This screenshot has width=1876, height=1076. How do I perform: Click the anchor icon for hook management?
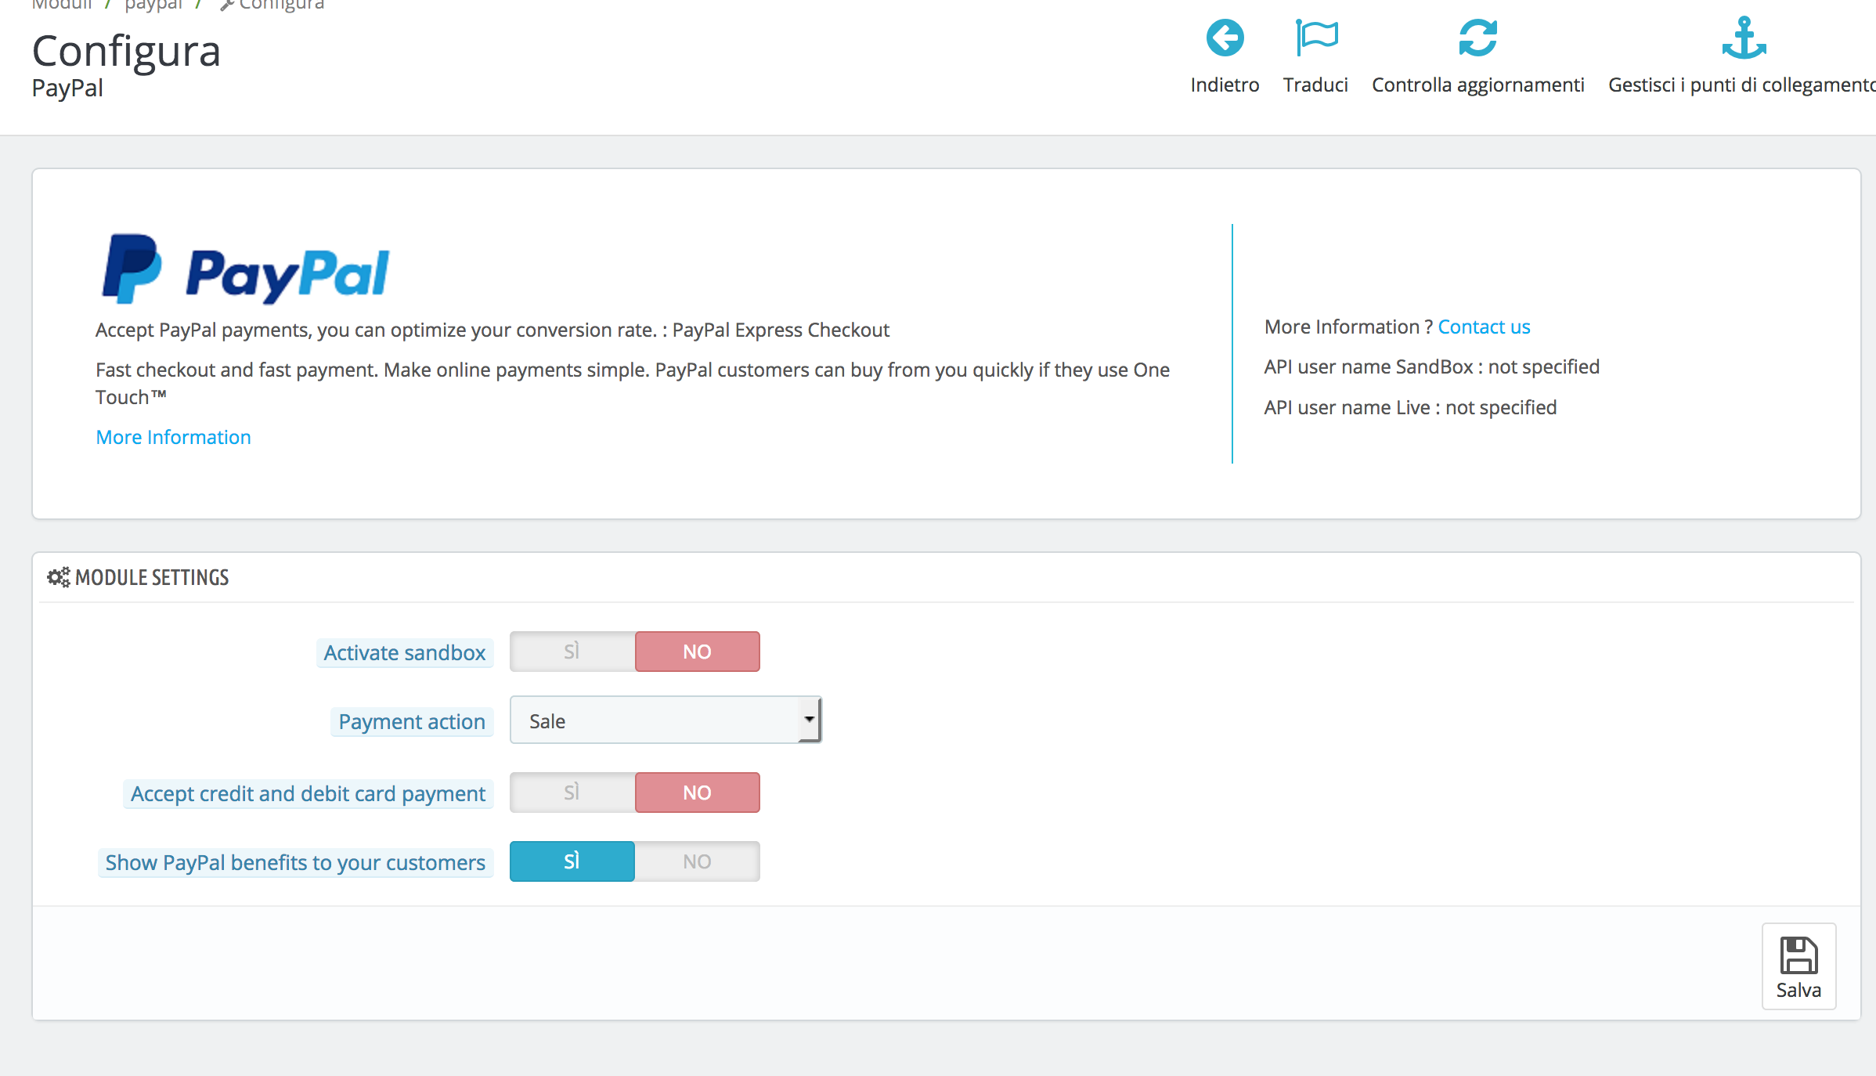click(1744, 38)
